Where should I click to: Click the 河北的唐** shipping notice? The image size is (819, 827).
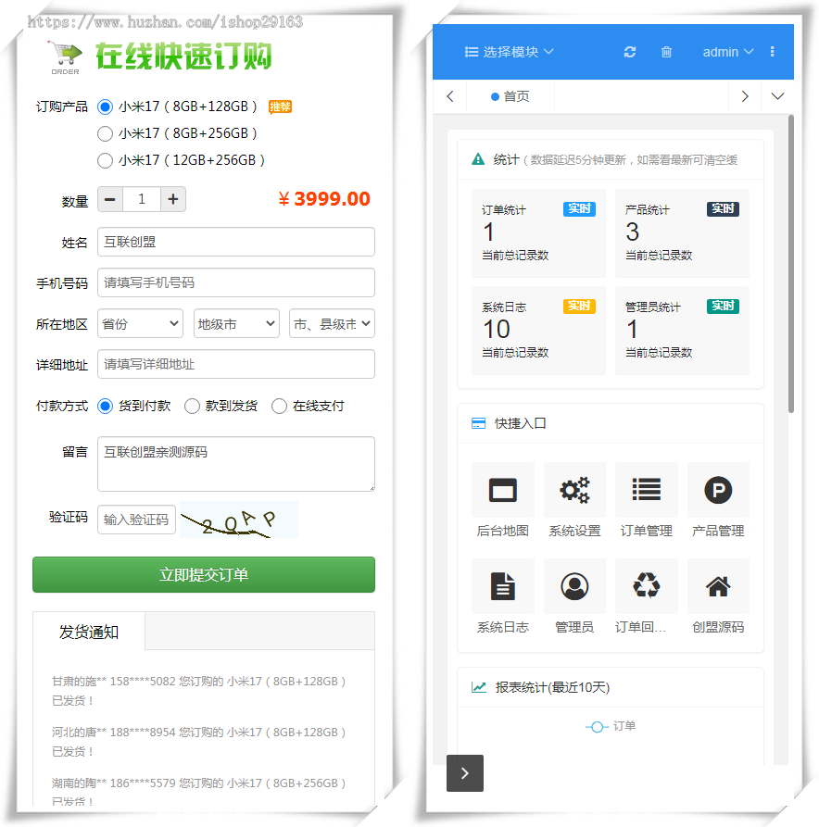tap(199, 742)
